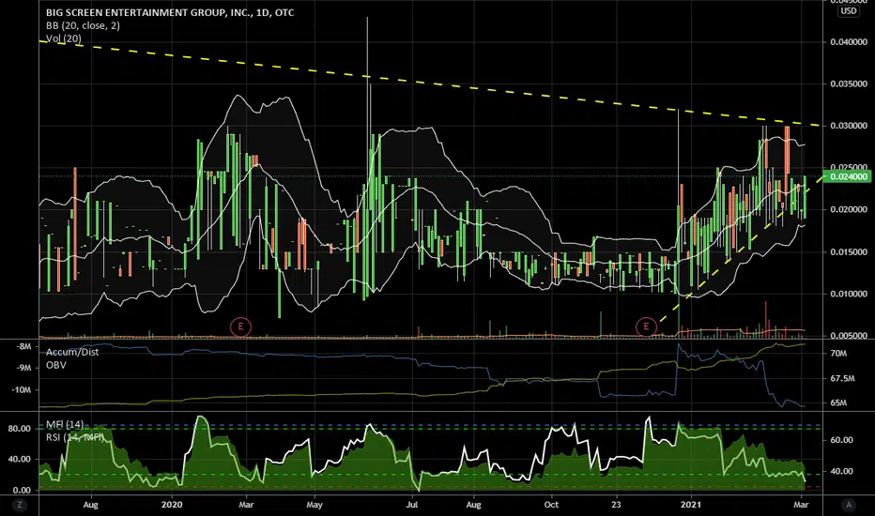The image size is (875, 516).
Task: Click the 67.5M OBV scale label
Action: tap(842, 379)
